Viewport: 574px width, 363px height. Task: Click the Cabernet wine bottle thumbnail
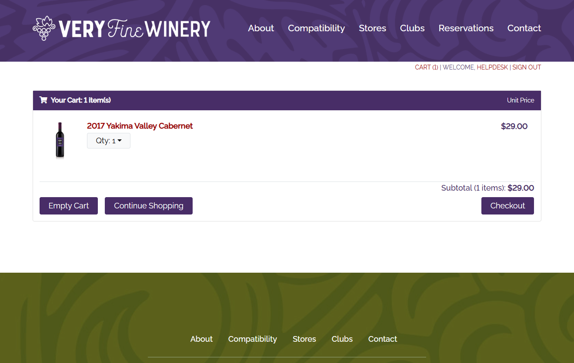click(60, 140)
